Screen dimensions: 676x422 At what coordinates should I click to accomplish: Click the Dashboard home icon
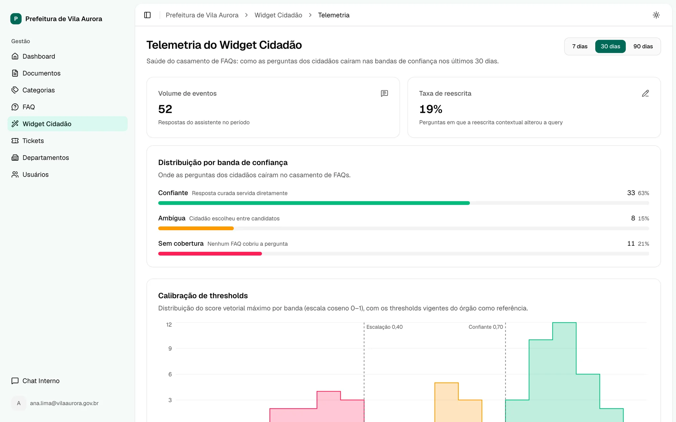(x=15, y=56)
